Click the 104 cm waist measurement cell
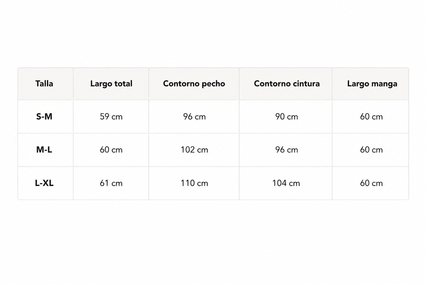Image resolution: width=426 pixels, height=284 pixels. pyautogui.click(x=286, y=183)
